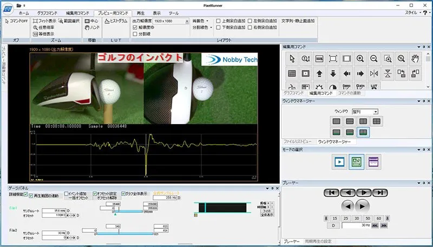The width and height of the screenshot is (433, 247).
Task: Click the zoom out magnifier icon
Action: tap(374, 58)
